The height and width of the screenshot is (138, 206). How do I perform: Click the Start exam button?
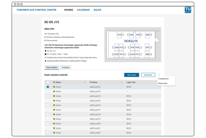click(x=131, y=75)
